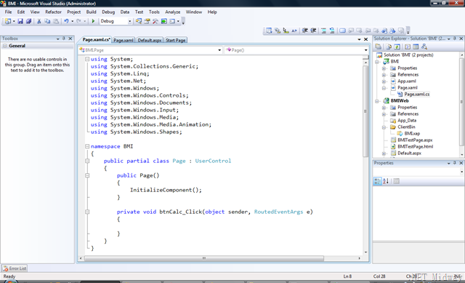The image size is (465, 283).
Task: Open the Build menu
Action: (91, 12)
